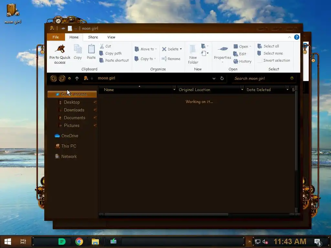Collapse the ribbon with chevron
331x248 pixels.
pos(289,37)
